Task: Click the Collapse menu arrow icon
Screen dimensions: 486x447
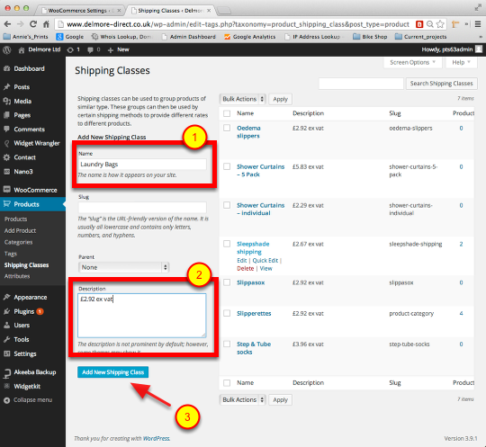Action: pos(7,400)
